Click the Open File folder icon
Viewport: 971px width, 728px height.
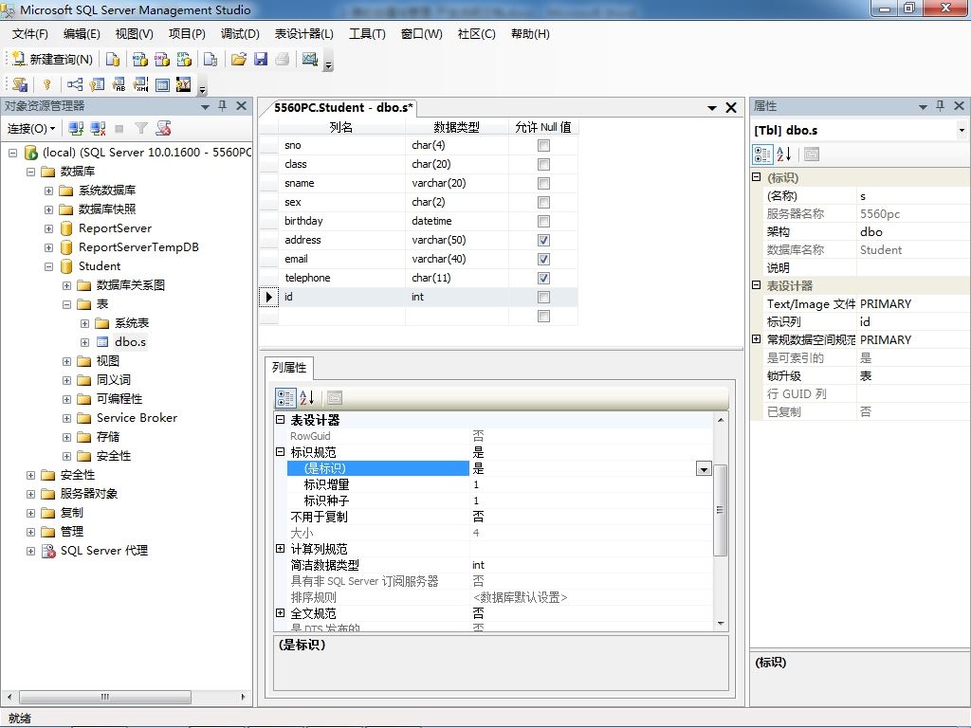(238, 59)
